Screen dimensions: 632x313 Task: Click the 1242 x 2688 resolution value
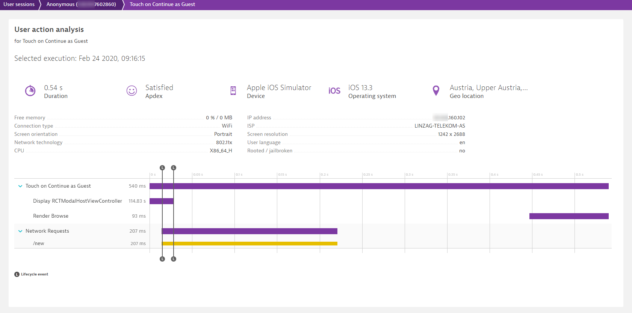451,134
